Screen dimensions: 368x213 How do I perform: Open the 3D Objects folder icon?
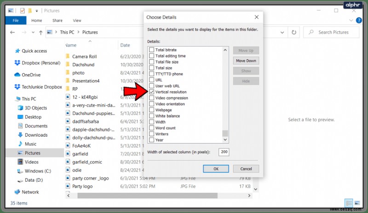[20, 108]
